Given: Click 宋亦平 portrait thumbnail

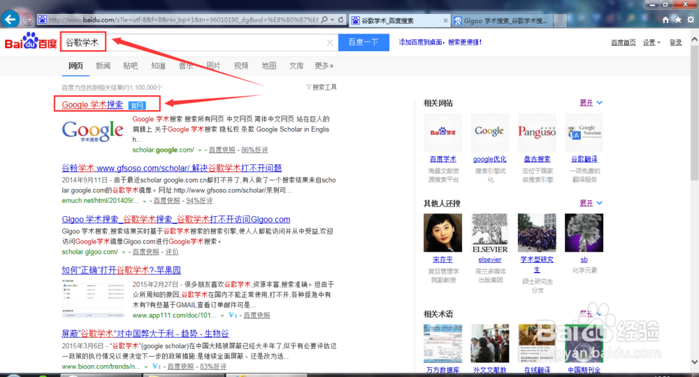Looking at the screenshot, I should point(442,232).
